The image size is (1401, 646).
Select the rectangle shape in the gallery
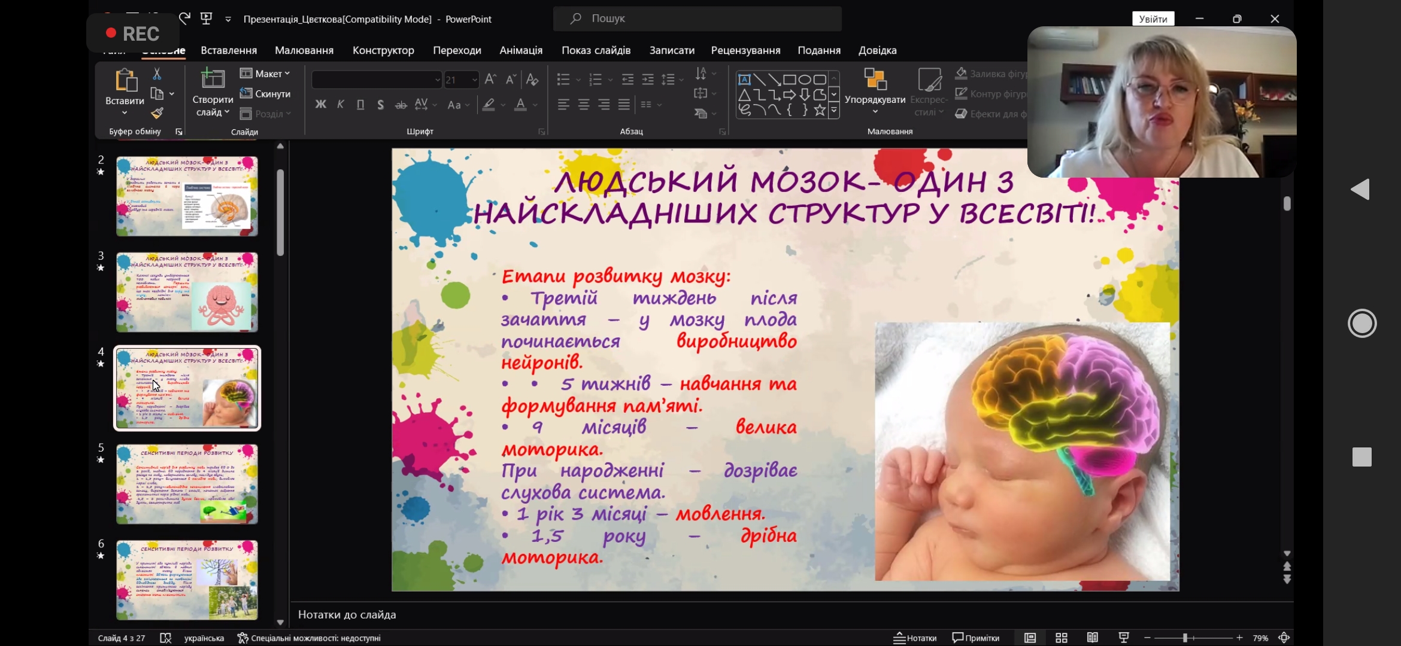pyautogui.click(x=790, y=80)
